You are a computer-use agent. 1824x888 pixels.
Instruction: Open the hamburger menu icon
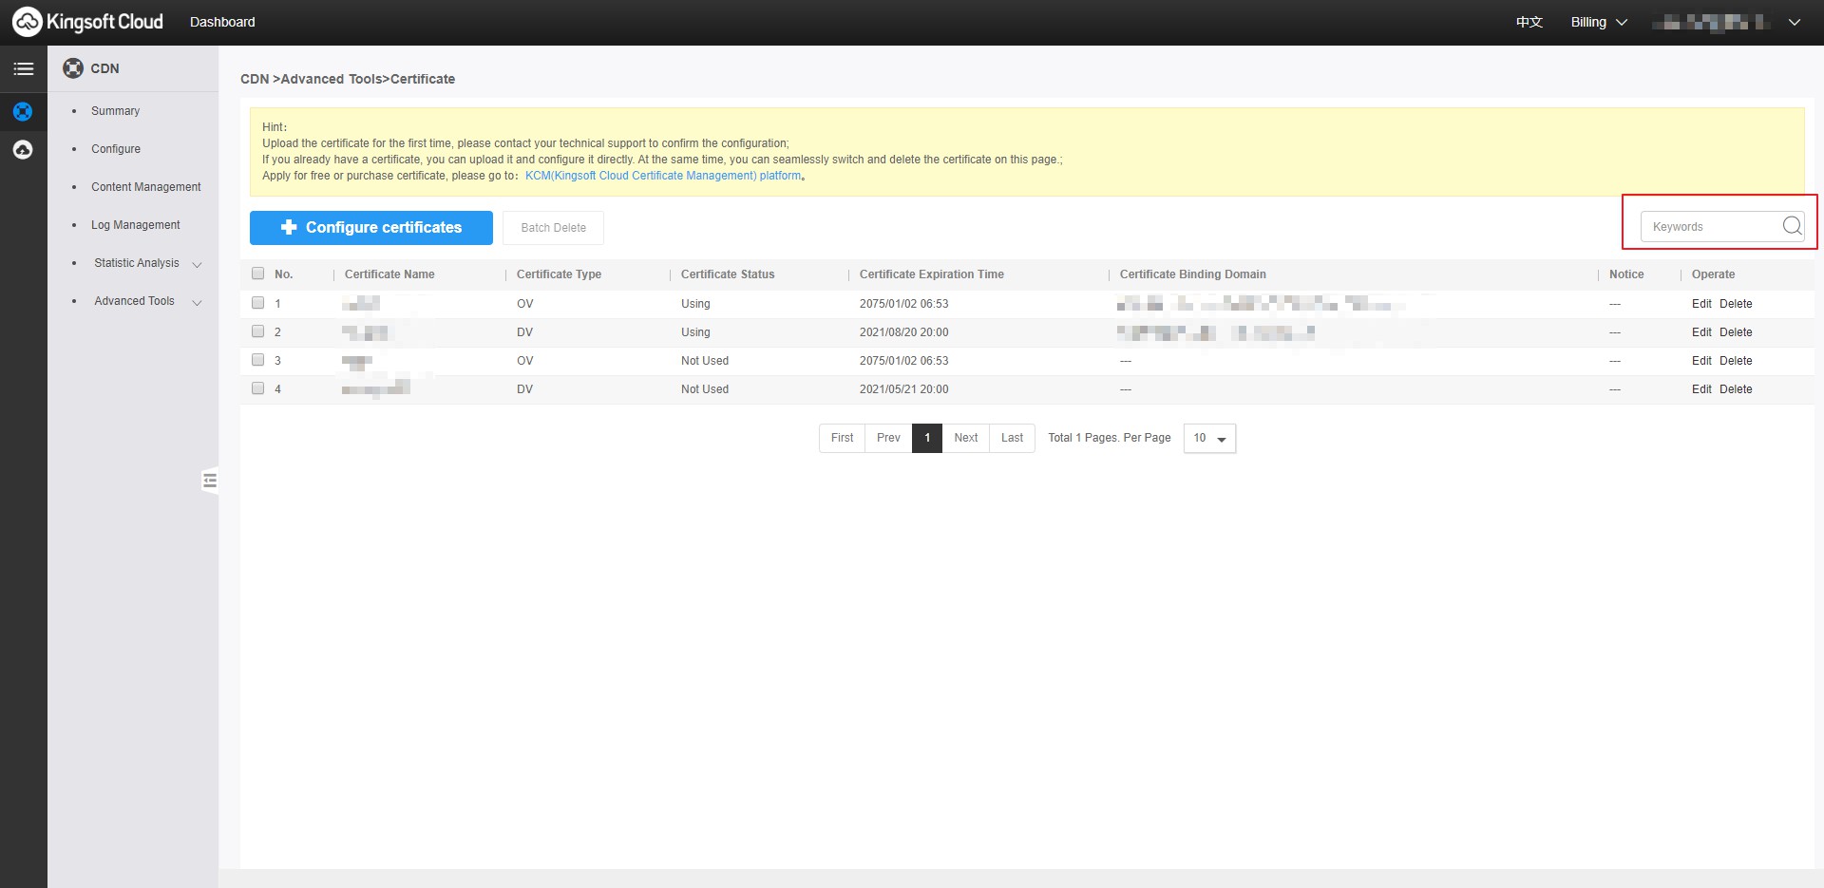(23, 68)
